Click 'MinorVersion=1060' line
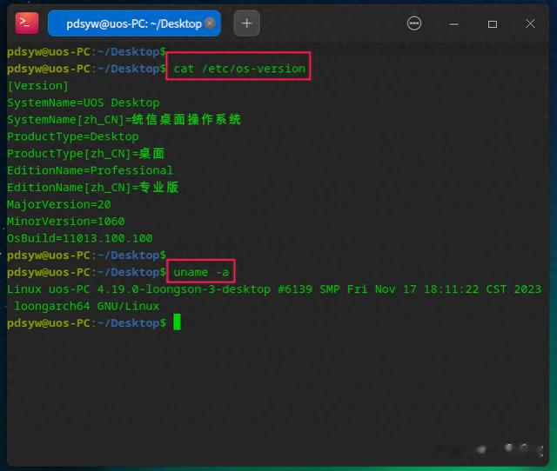This screenshot has width=557, height=471. tap(66, 222)
